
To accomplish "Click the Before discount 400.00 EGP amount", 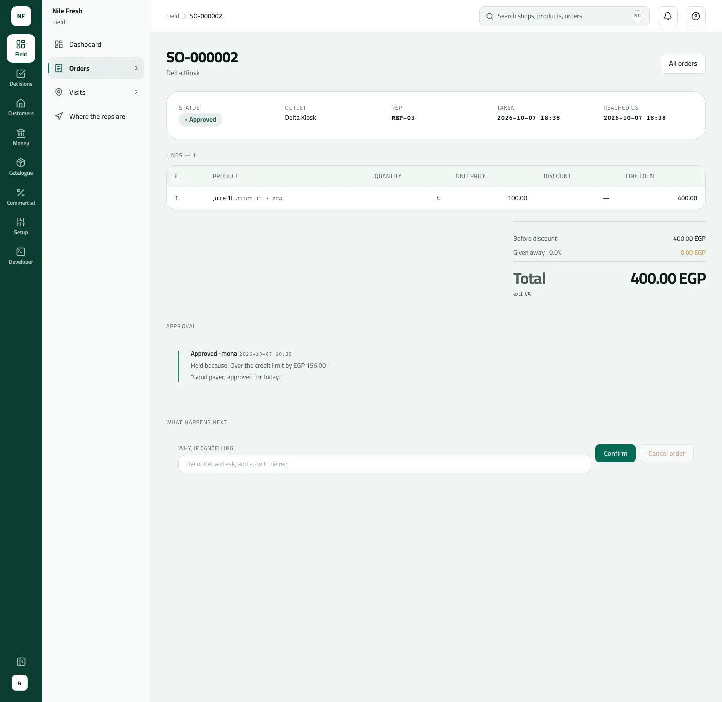I will 689,239.
